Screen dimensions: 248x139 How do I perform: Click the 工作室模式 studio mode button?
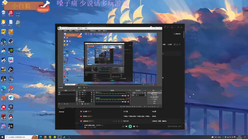click(x=154, y=99)
